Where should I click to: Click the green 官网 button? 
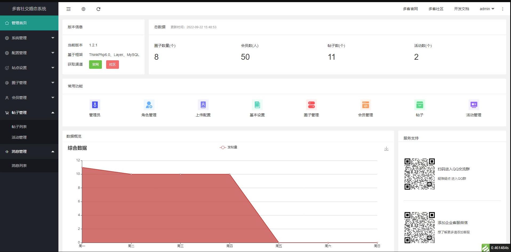click(x=95, y=65)
